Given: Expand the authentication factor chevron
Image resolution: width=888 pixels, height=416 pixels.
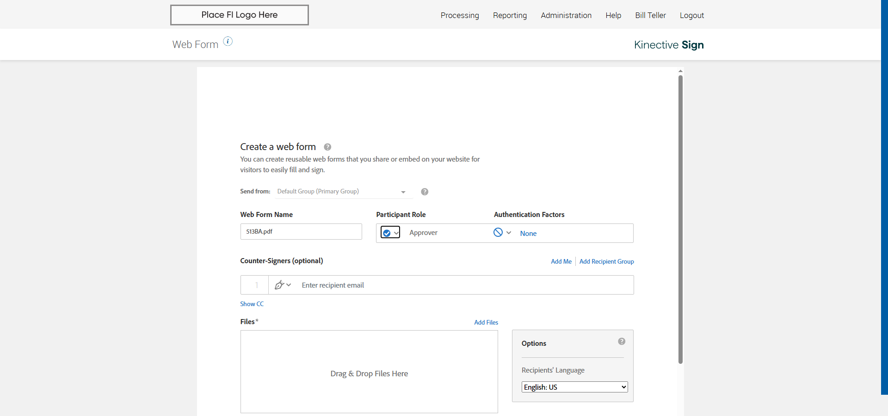Looking at the screenshot, I should pos(509,233).
